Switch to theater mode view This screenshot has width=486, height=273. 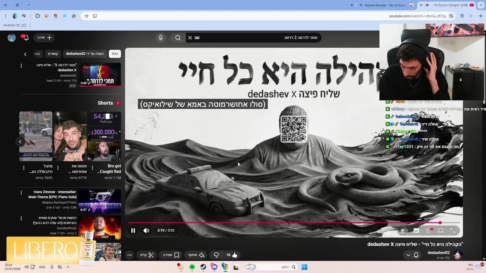(x=441, y=231)
